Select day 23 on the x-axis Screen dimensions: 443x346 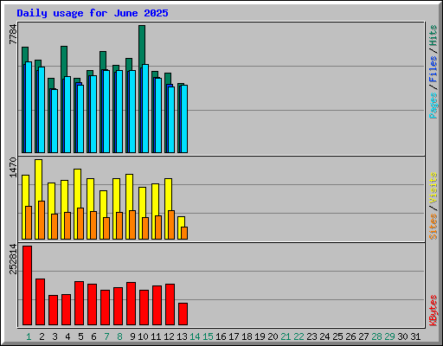311,336
